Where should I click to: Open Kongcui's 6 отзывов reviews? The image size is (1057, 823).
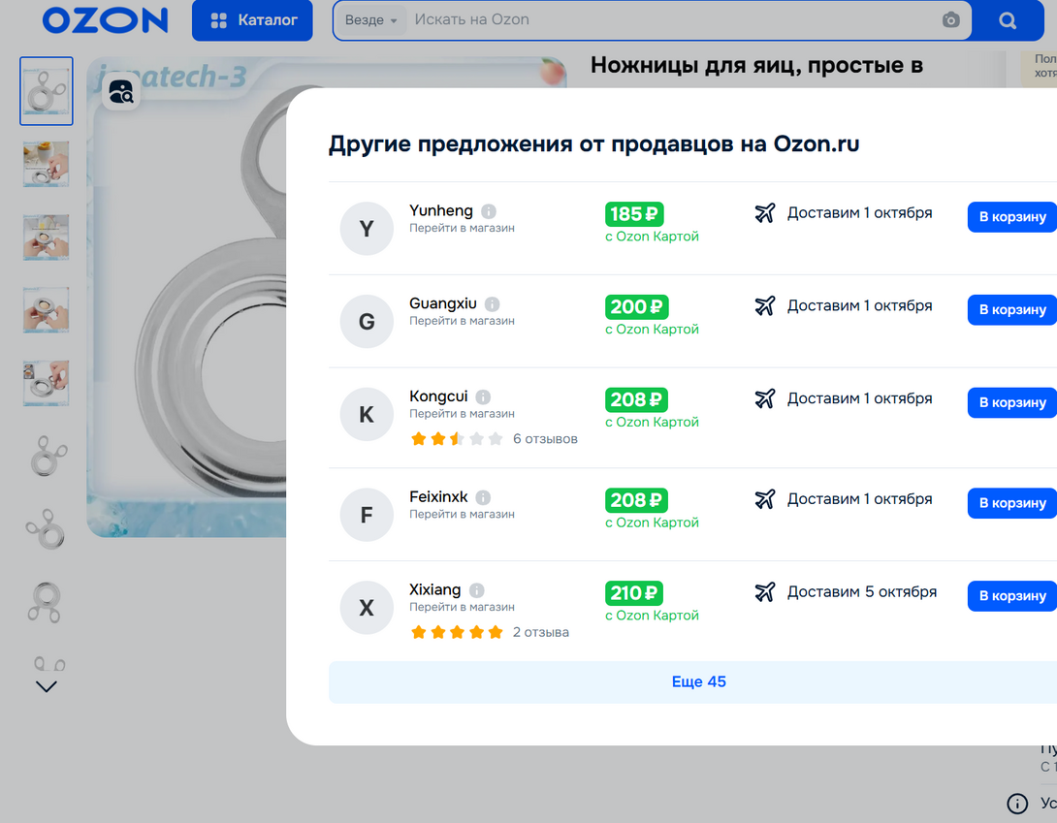pos(544,439)
